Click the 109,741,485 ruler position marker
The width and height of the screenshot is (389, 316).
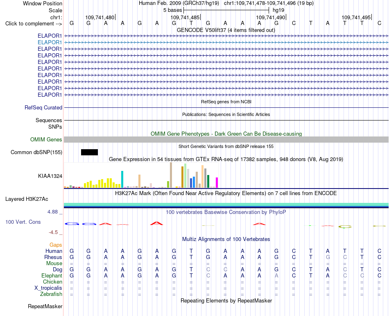pyautogui.click(x=185, y=17)
